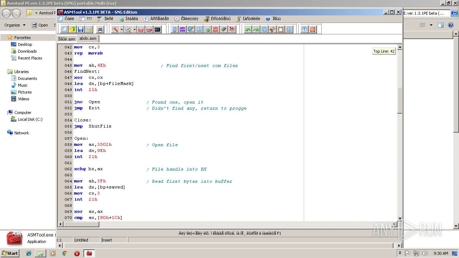
Task: Click the gear tools icon after HEX
Action: pos(191,29)
